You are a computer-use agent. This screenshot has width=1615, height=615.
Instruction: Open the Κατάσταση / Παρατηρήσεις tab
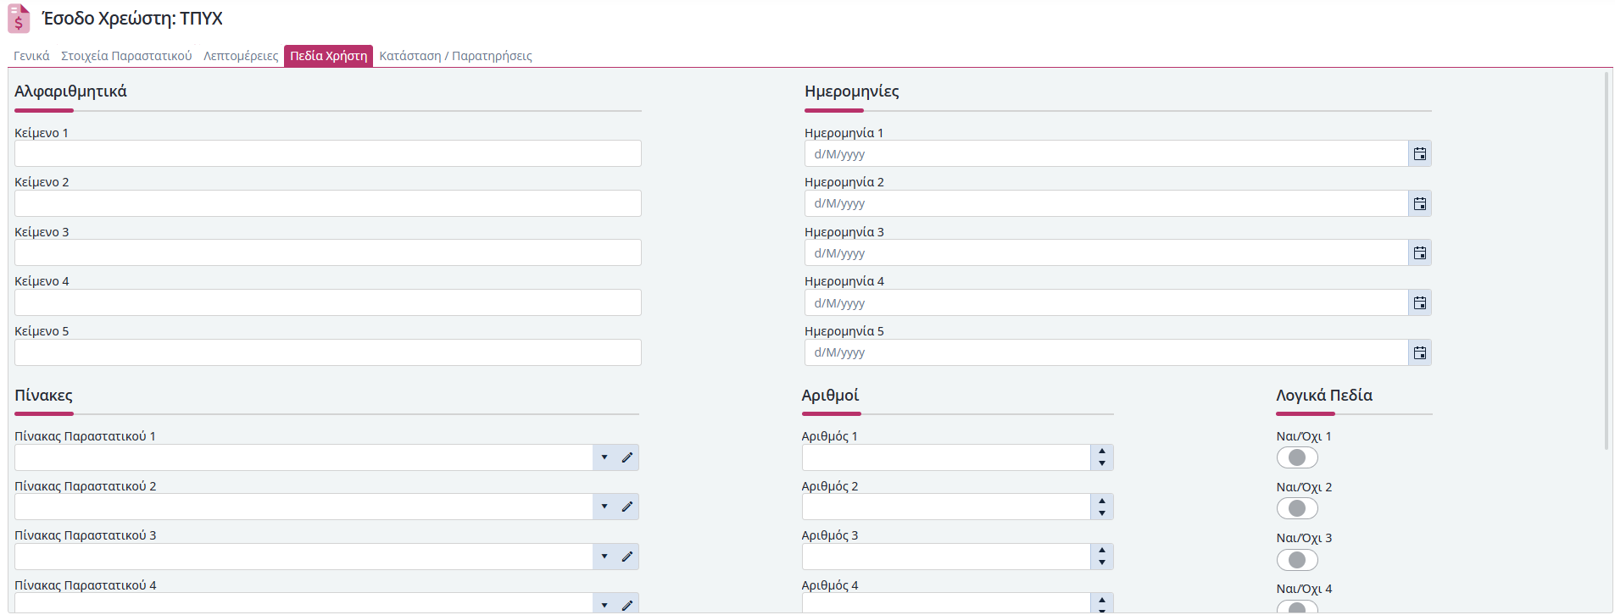[456, 56]
